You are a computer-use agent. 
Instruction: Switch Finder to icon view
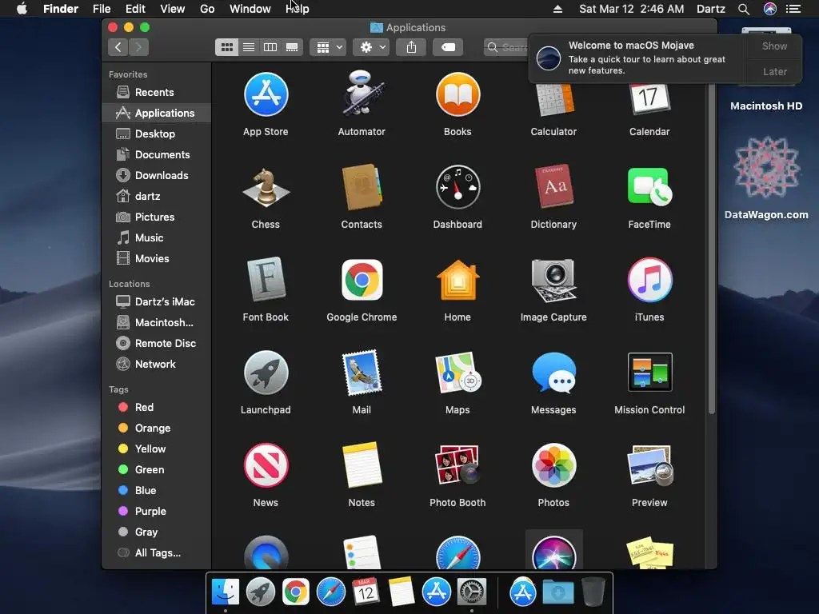(x=226, y=47)
